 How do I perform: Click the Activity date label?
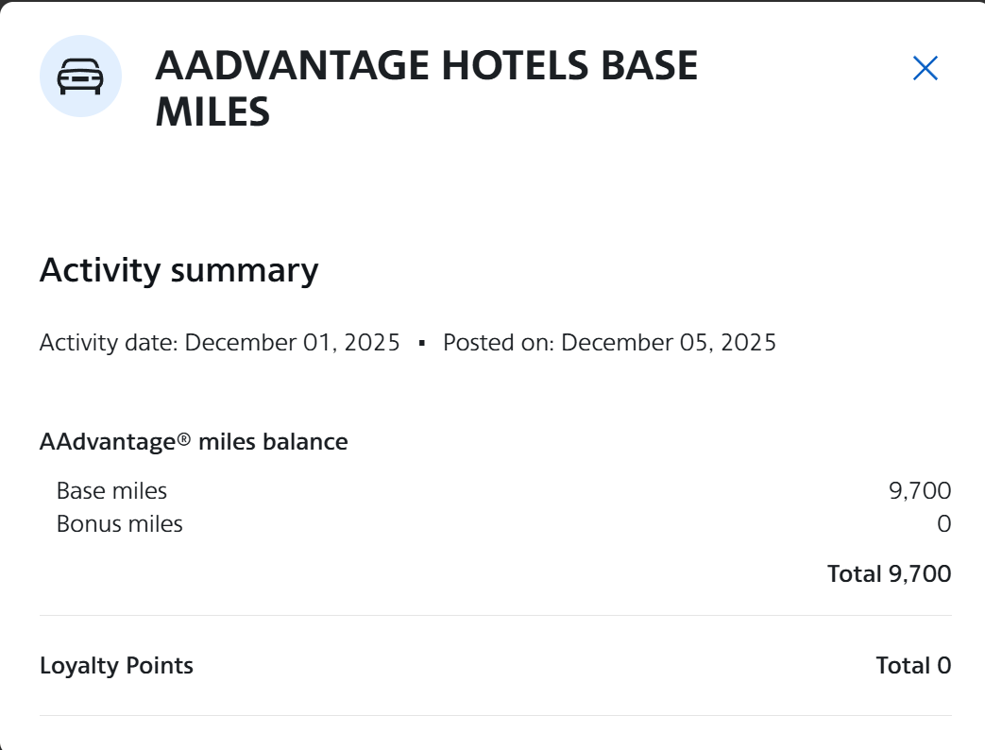coord(109,342)
